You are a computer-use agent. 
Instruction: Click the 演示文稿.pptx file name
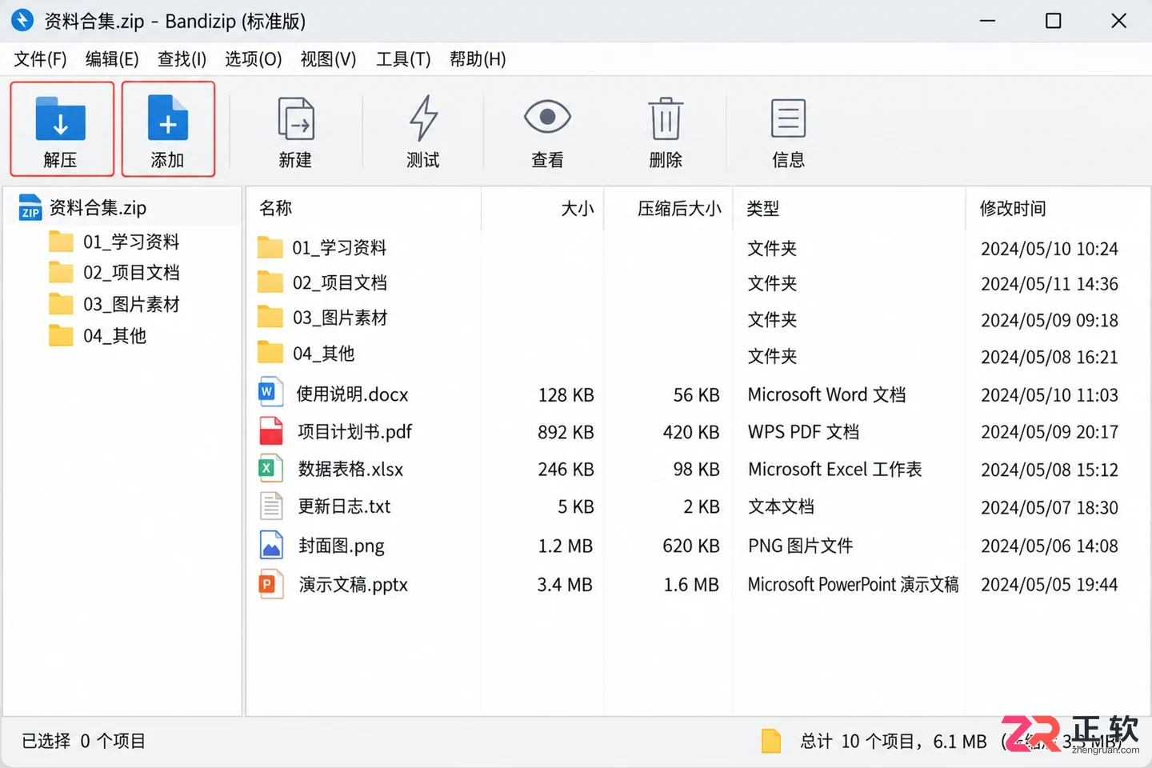coord(354,585)
